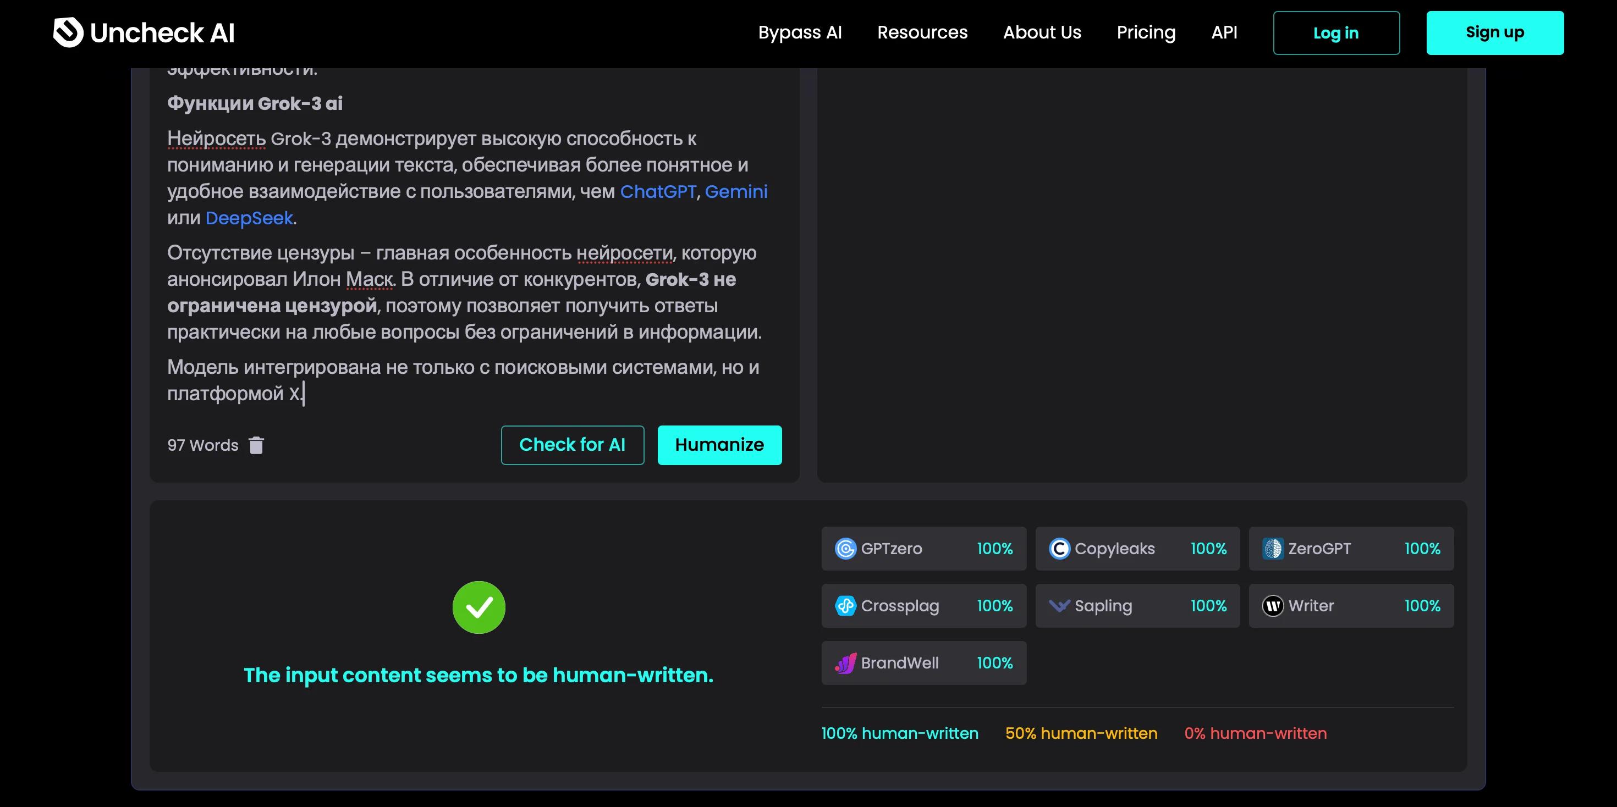1617x807 pixels.
Task: Click the Sign up button
Action: coord(1494,32)
